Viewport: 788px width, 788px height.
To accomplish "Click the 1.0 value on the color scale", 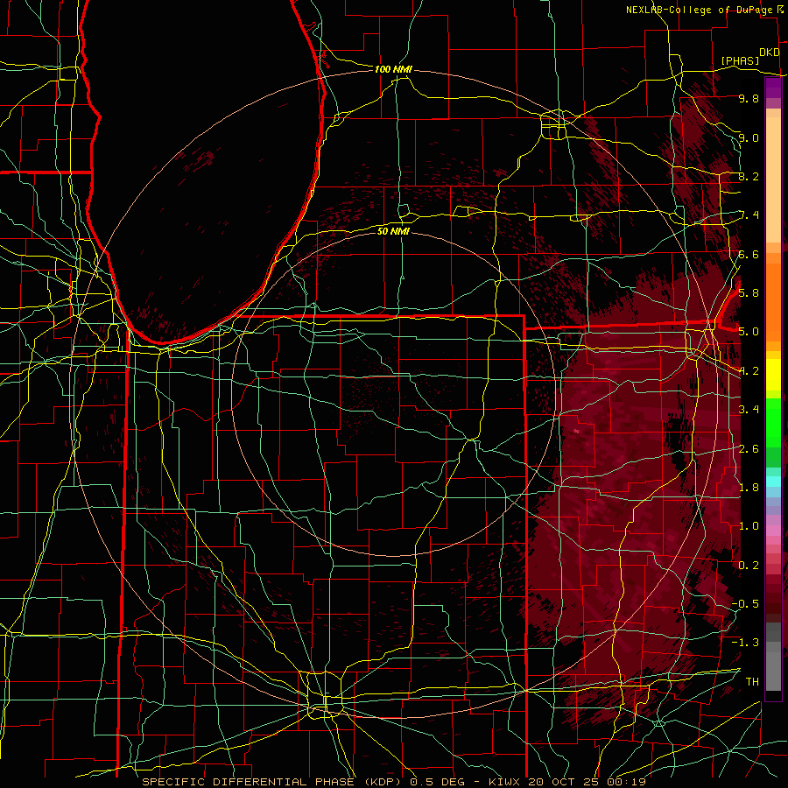I will point(749,526).
